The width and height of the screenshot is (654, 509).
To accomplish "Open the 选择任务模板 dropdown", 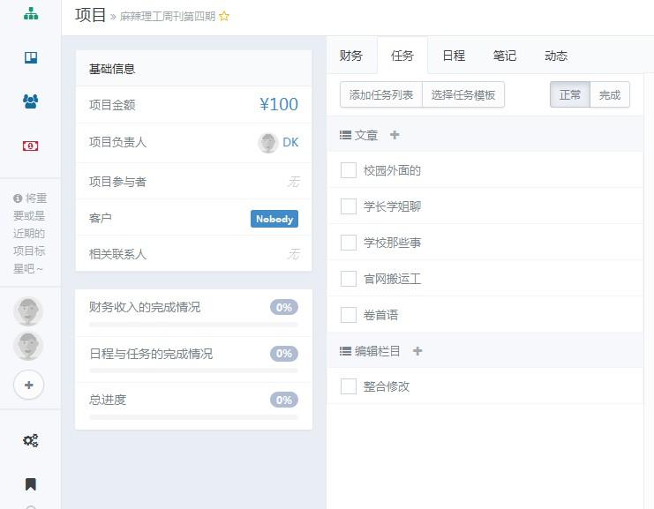I will [463, 94].
